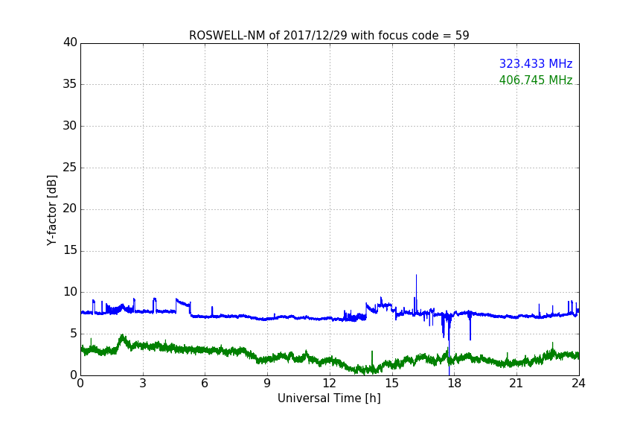
Task: Click the y-axis tick label 20
Action: coord(70,209)
